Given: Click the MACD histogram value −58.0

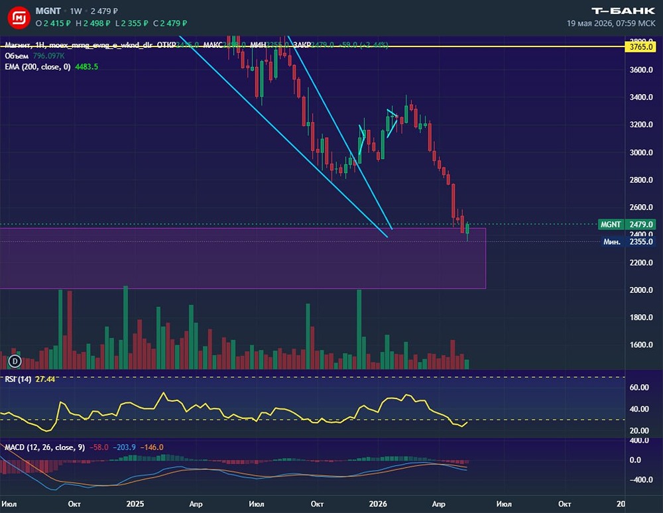Looking at the screenshot, I should [99, 447].
